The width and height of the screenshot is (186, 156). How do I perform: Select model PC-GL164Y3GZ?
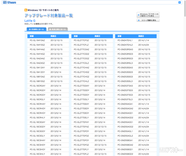click(x=37, y=45)
